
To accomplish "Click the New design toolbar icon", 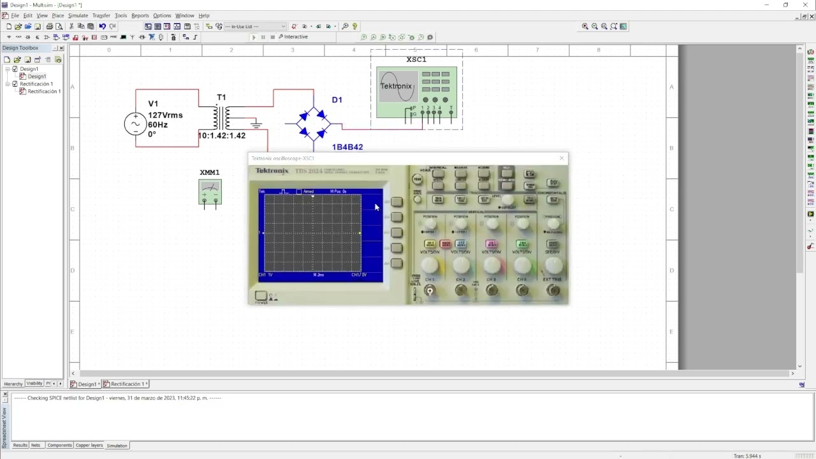I will point(9,26).
